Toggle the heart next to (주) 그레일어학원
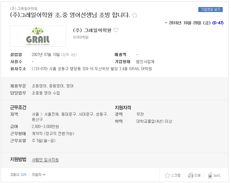Image resolution: width=231 pixels, height=183 pixels. [x=116, y=30]
